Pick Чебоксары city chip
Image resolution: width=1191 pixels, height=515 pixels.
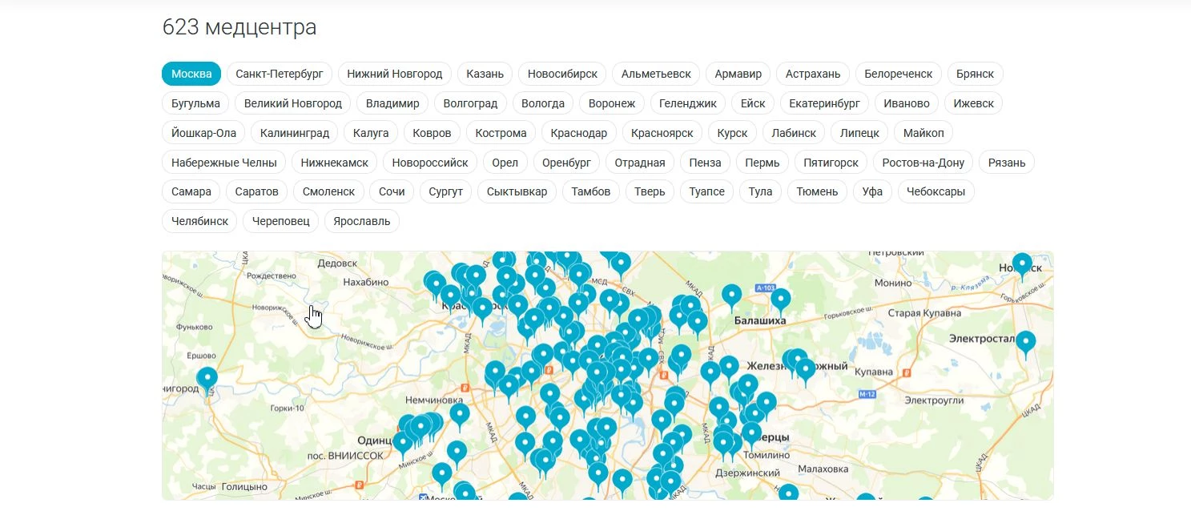pos(936,192)
